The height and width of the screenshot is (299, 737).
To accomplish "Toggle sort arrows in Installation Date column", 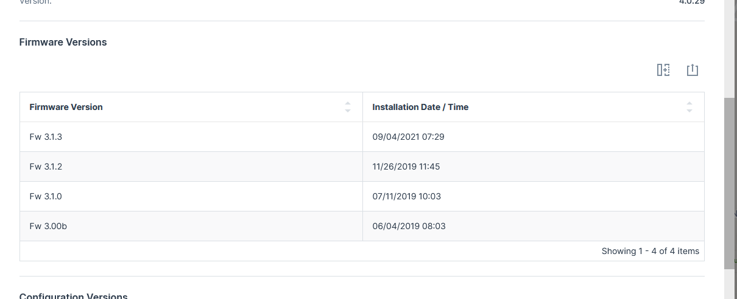I will point(689,107).
